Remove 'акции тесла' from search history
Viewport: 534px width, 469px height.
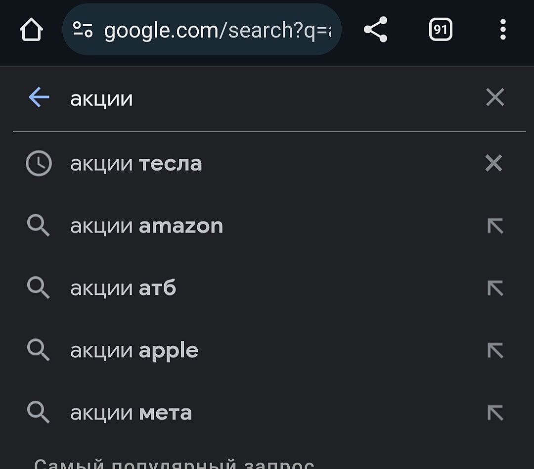tap(494, 163)
